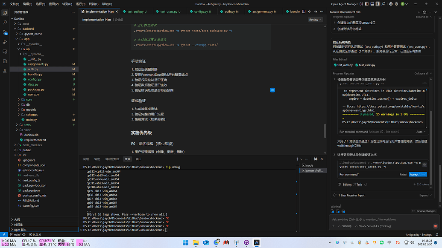This screenshot has width=442, height=248.
Task: Toggle primary side bar visibility
Action: pos(367,4)
